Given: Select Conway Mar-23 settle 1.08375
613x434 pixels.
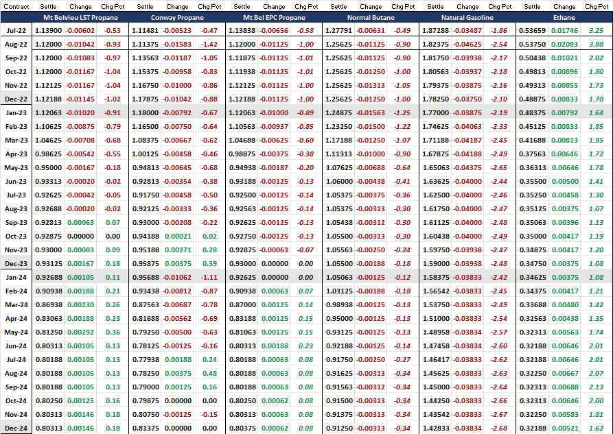Looking at the screenshot, I should point(145,141).
